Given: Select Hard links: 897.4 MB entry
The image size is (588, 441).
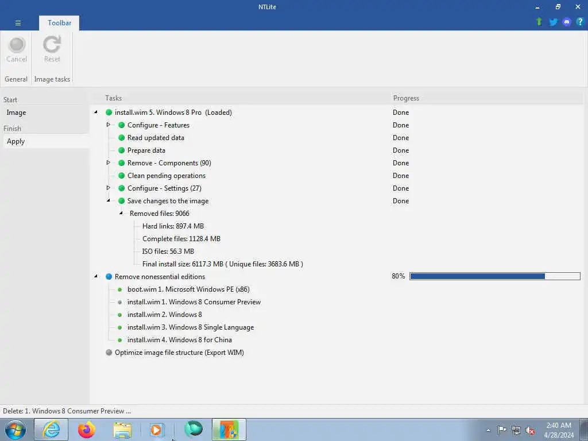Looking at the screenshot, I should tap(173, 226).
